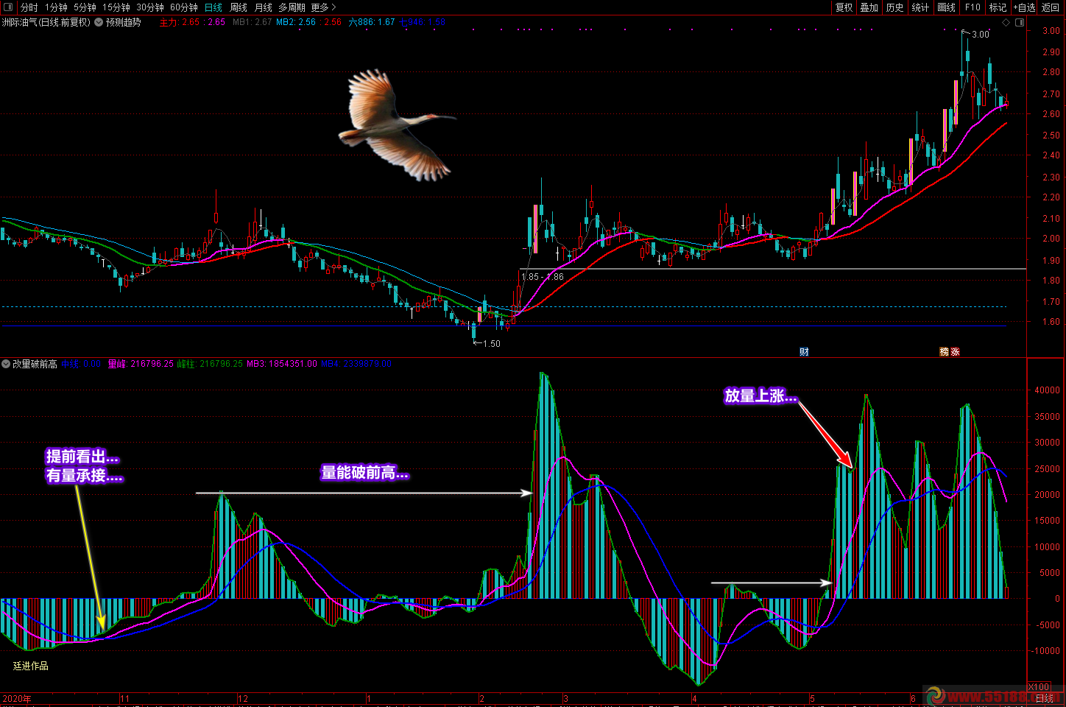
Task: Expand the 改量破前高 indicator dropdown arrow
Action: (7, 364)
